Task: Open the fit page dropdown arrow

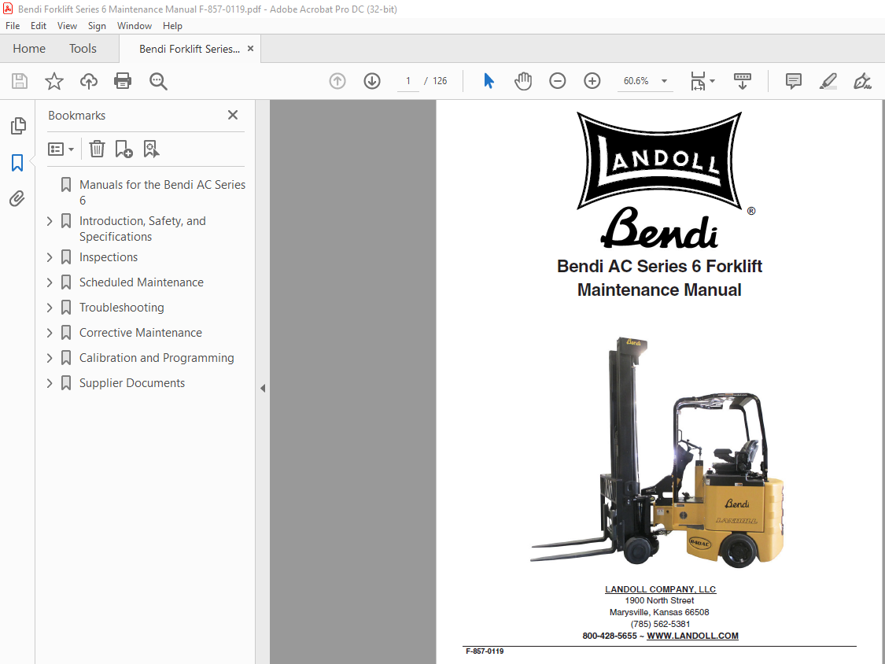Action: tap(712, 81)
